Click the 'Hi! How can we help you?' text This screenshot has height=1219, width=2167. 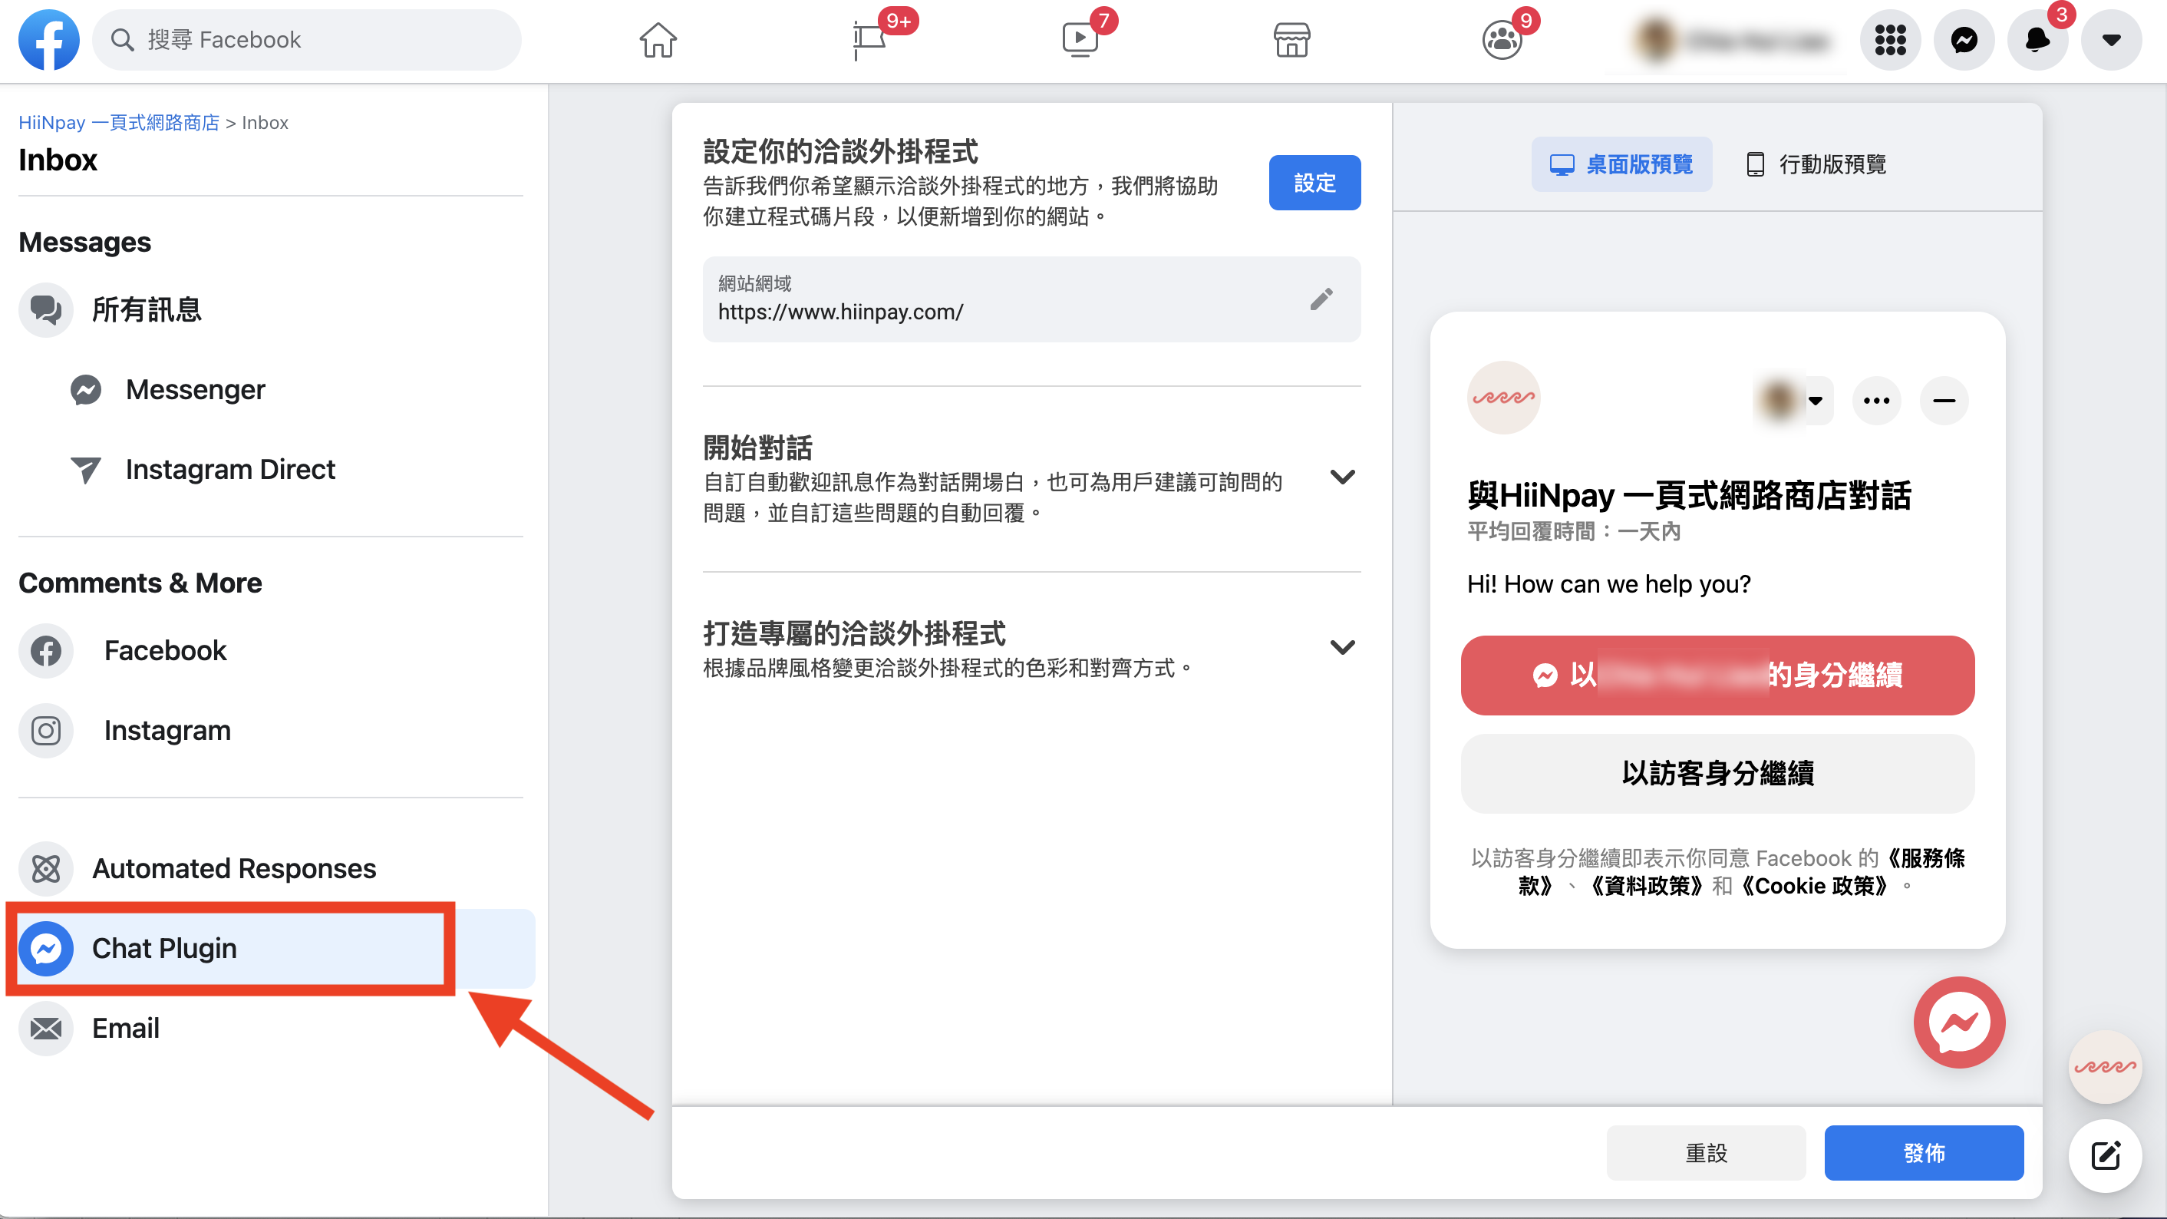[x=1608, y=584]
